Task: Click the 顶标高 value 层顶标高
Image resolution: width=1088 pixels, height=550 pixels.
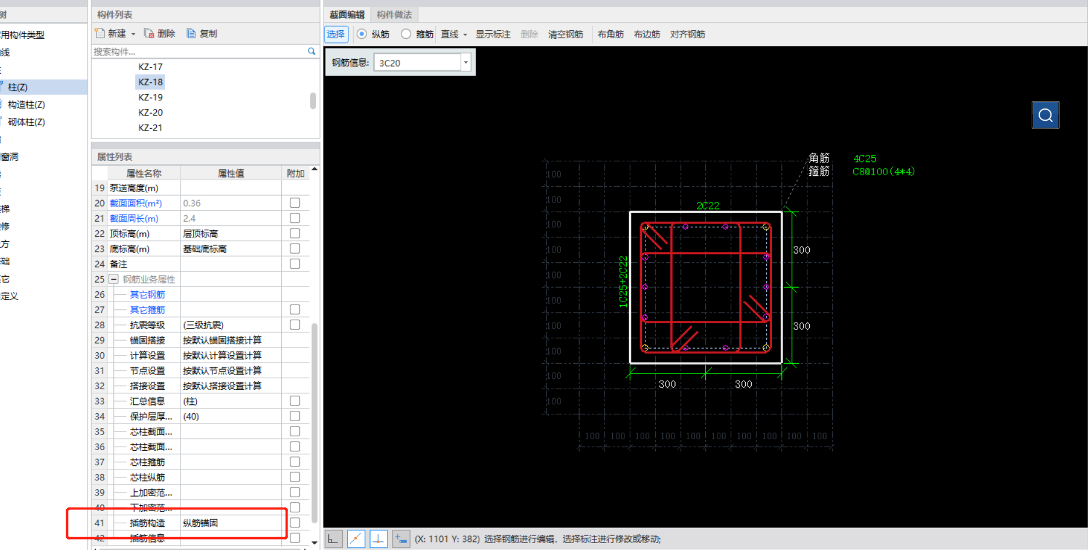Action: tap(200, 233)
